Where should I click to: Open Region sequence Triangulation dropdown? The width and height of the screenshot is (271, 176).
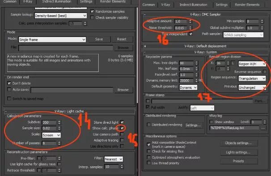pos(252,78)
